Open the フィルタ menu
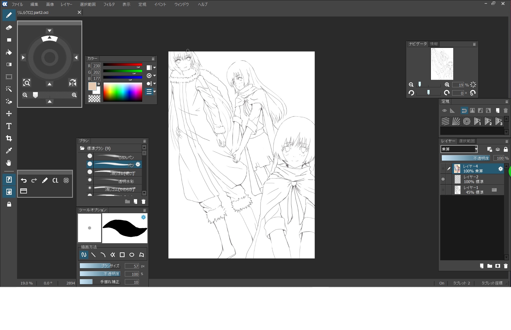The image size is (511, 330). pyautogui.click(x=109, y=4)
